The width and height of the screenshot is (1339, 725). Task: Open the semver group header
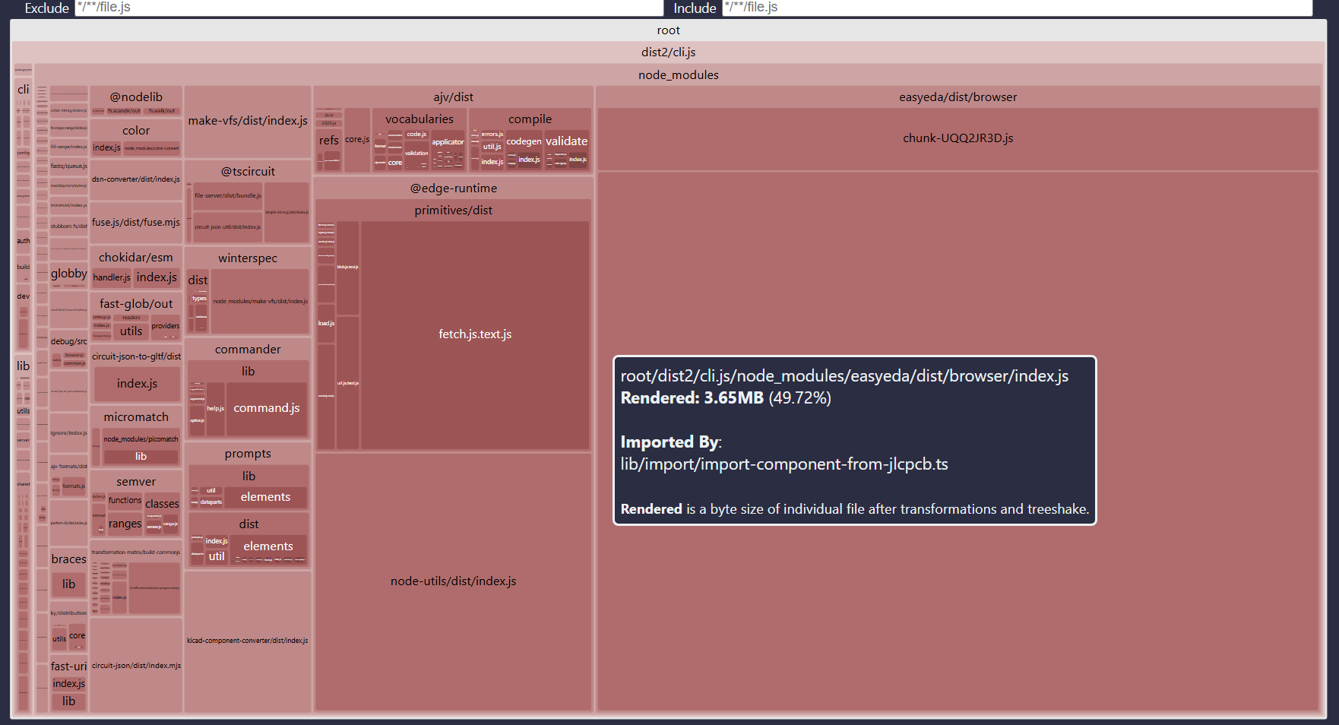point(136,482)
